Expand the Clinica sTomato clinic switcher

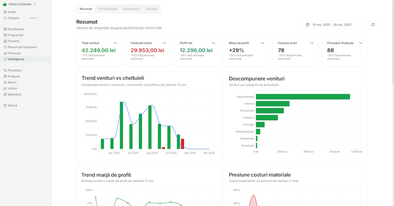[20, 4]
